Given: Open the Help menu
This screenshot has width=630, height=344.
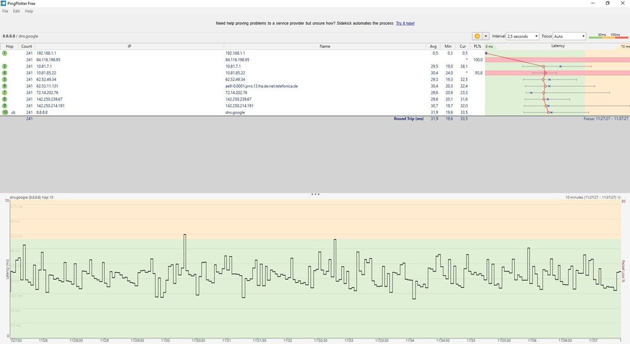Looking at the screenshot, I should click(x=29, y=11).
